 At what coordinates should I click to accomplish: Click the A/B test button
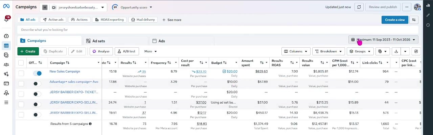127,51
